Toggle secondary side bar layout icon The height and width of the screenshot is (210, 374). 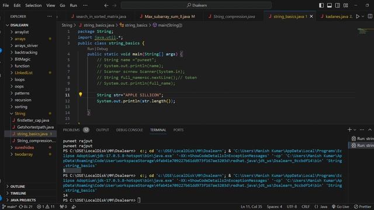tap(338, 5)
